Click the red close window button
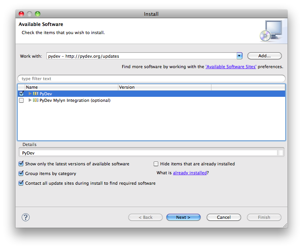The width and height of the screenshot is (303, 249). tap(21, 14)
